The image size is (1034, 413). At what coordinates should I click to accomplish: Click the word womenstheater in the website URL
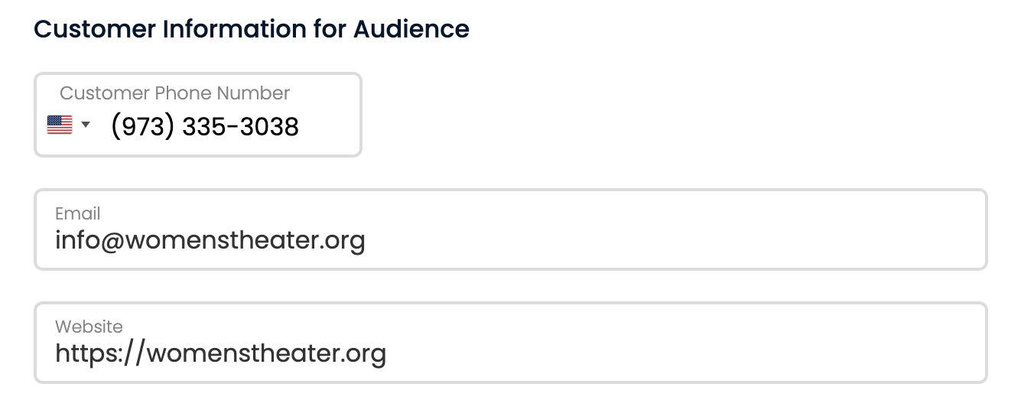tap(242, 353)
